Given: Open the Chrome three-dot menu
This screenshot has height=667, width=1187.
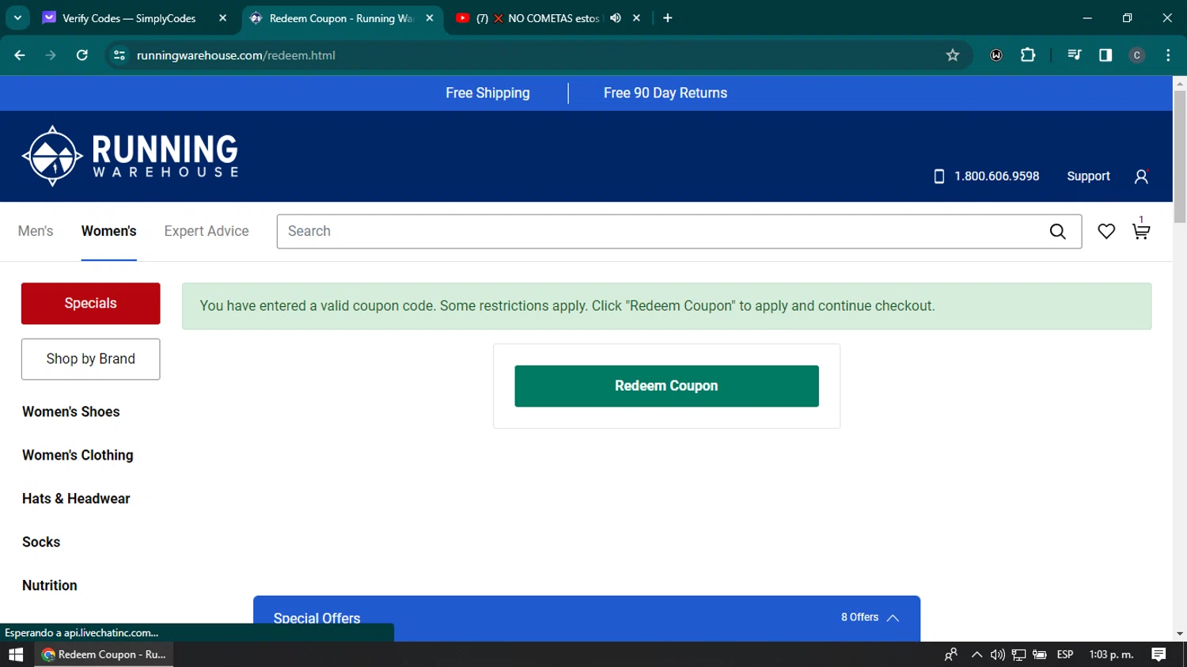Looking at the screenshot, I should [x=1168, y=55].
